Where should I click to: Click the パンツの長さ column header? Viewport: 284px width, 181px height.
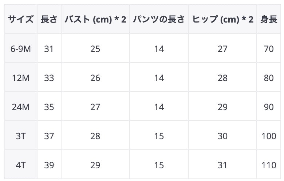159,20
